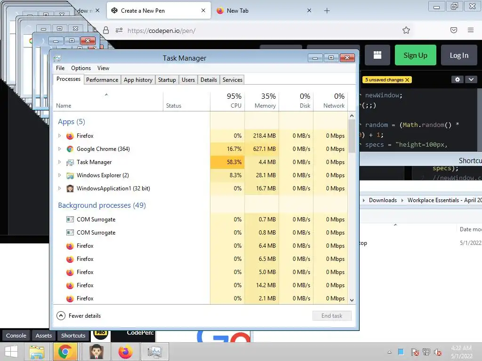
Task: Expand the Task Manager process row
Action: pyautogui.click(x=60, y=162)
